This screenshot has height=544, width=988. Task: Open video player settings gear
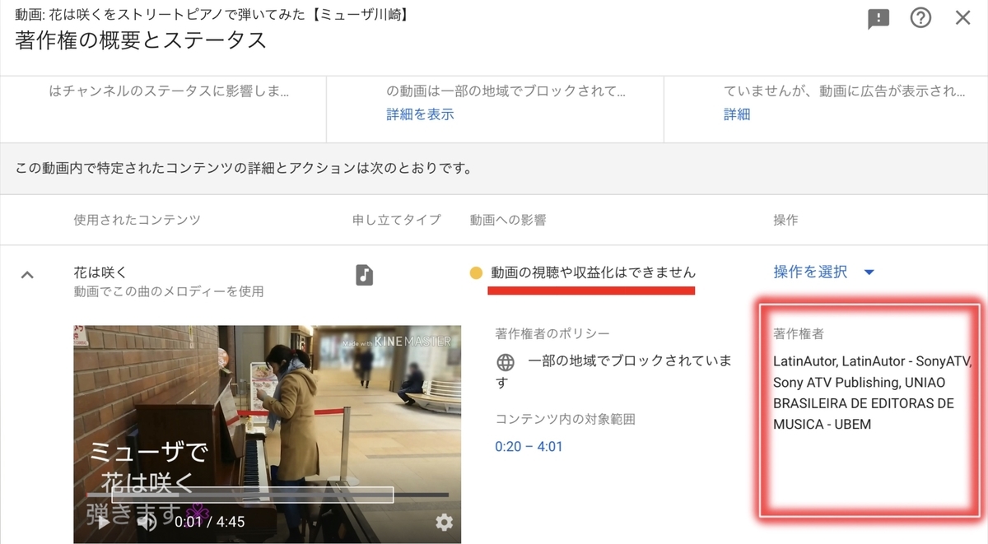[444, 521]
